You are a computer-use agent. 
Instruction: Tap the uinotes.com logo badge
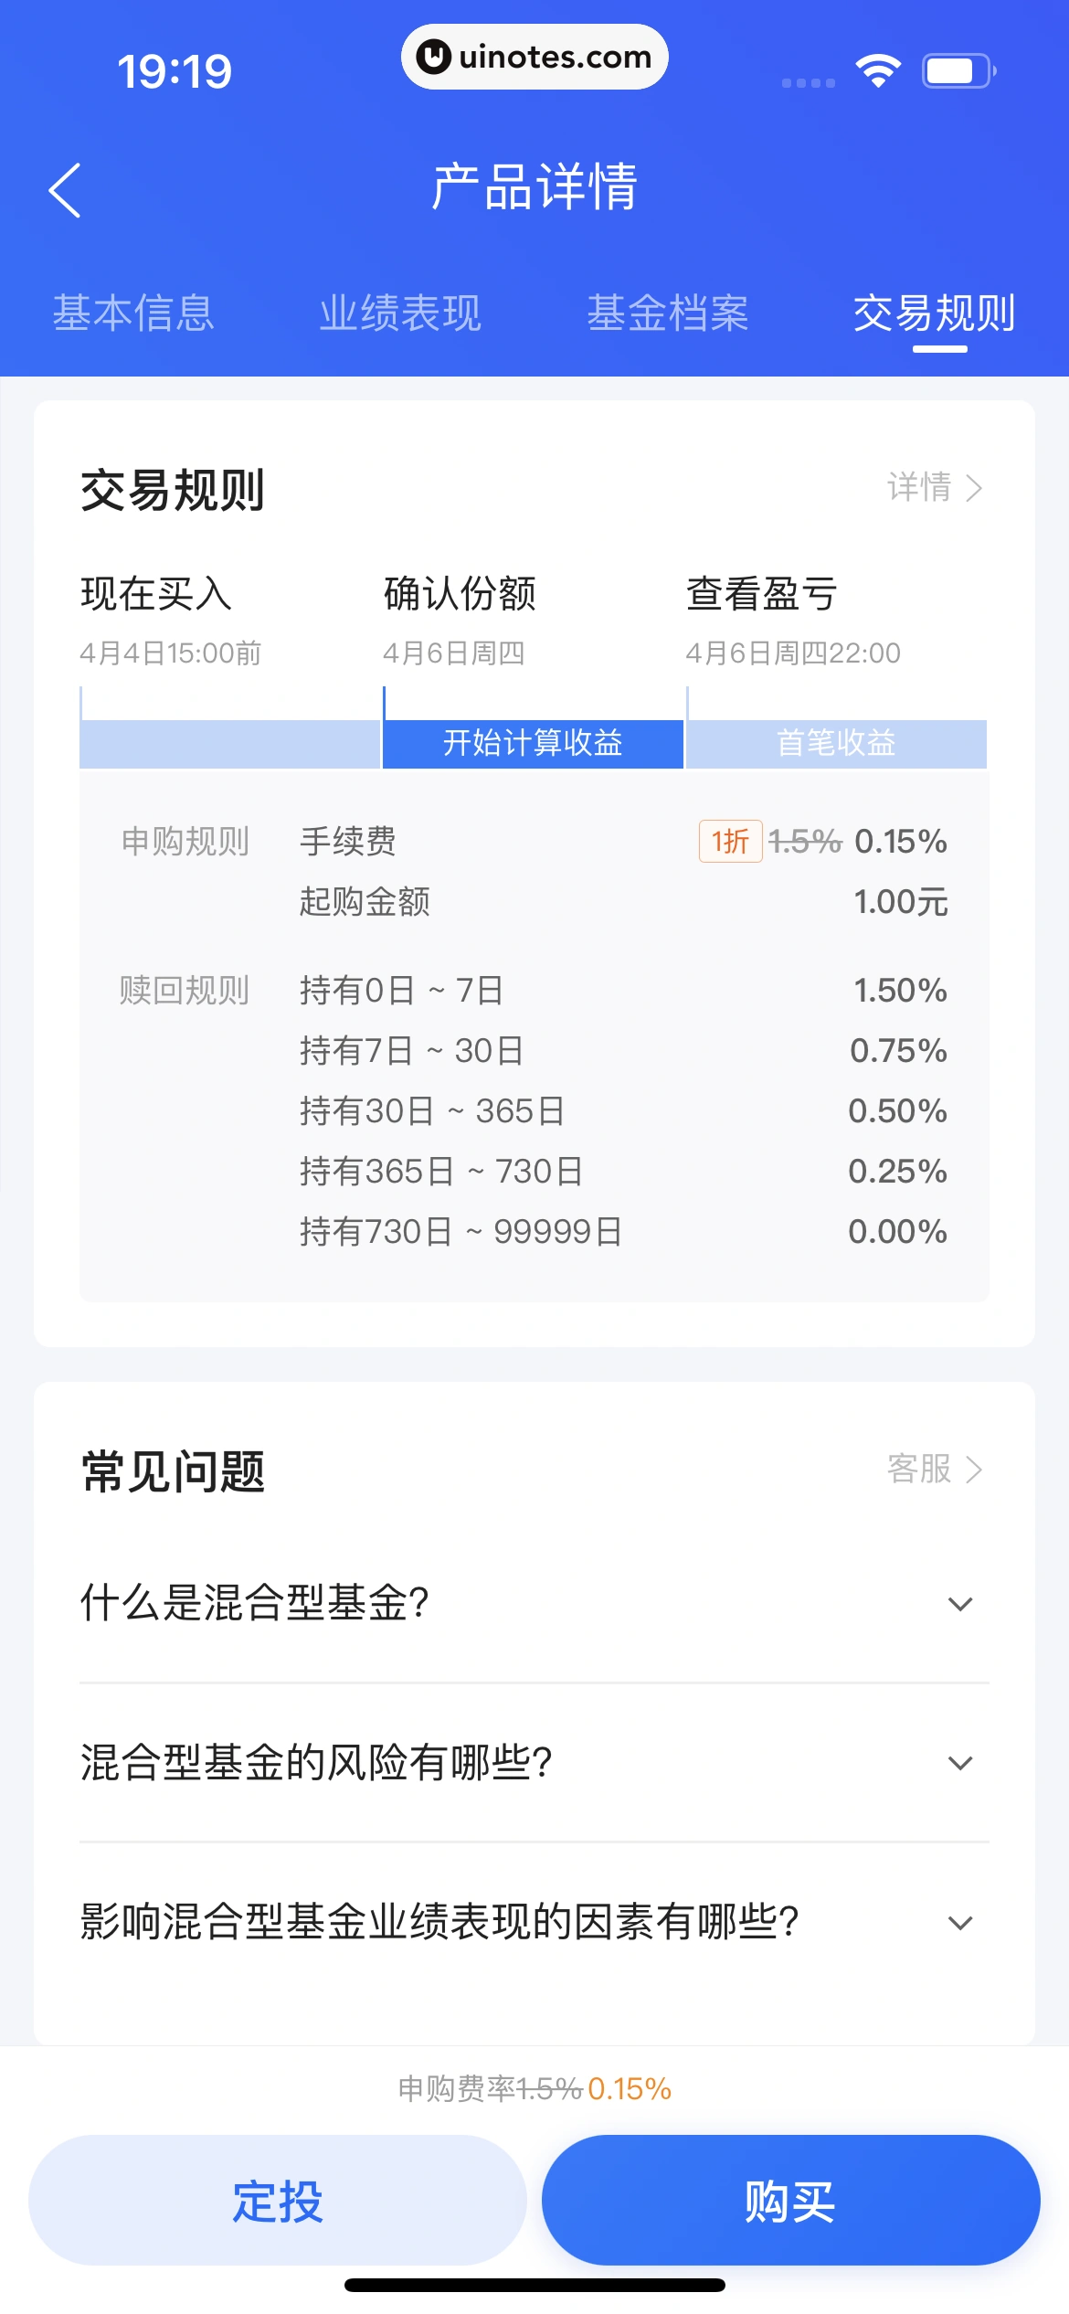coord(534,57)
